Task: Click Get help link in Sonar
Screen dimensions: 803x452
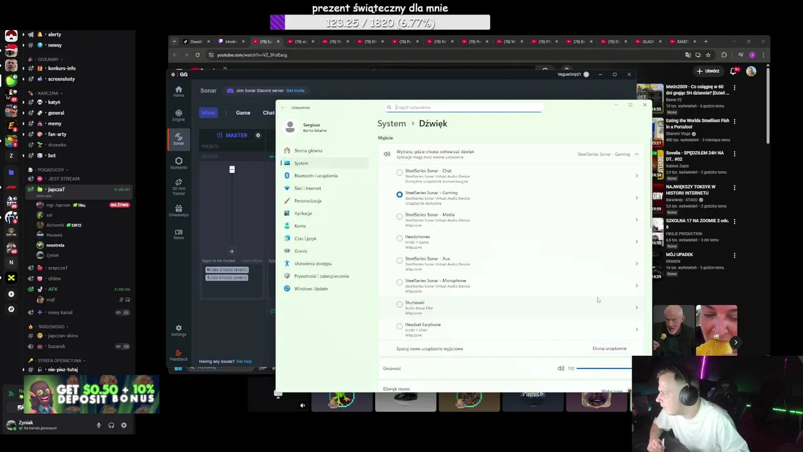Action: pos(243,362)
